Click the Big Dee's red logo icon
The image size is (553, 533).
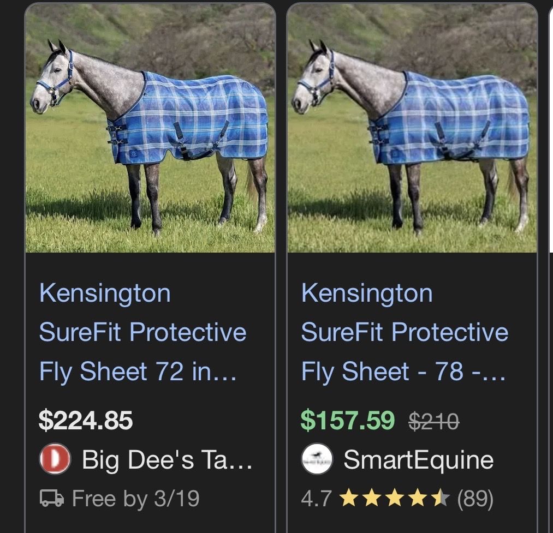[55, 459]
